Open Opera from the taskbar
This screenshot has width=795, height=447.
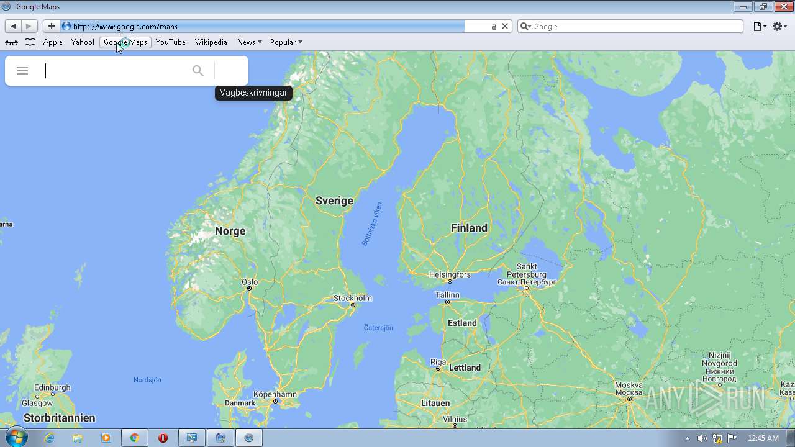coord(163,438)
